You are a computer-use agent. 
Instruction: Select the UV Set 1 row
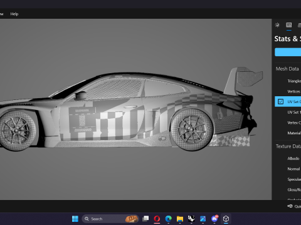pos(288,112)
